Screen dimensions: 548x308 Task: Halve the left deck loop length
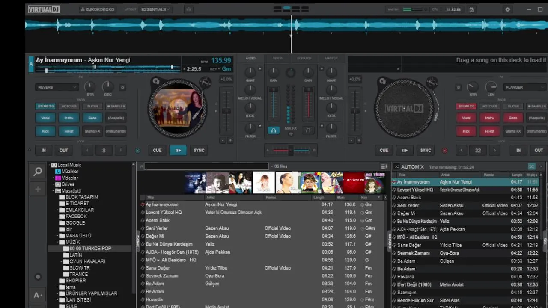point(87,150)
